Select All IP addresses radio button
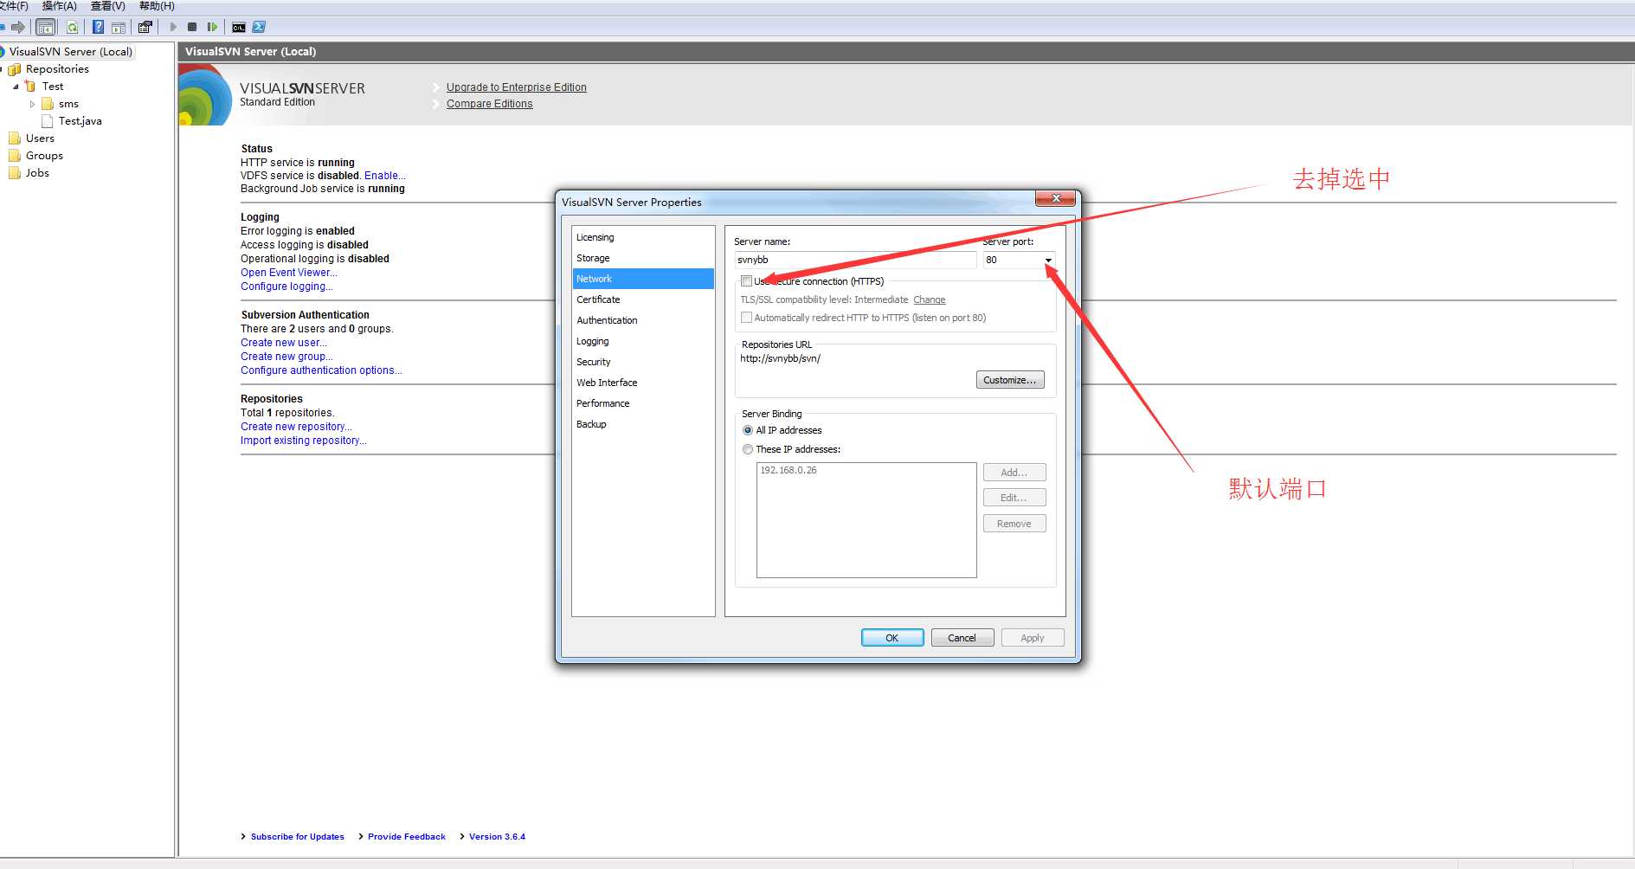This screenshot has width=1635, height=869. (748, 430)
